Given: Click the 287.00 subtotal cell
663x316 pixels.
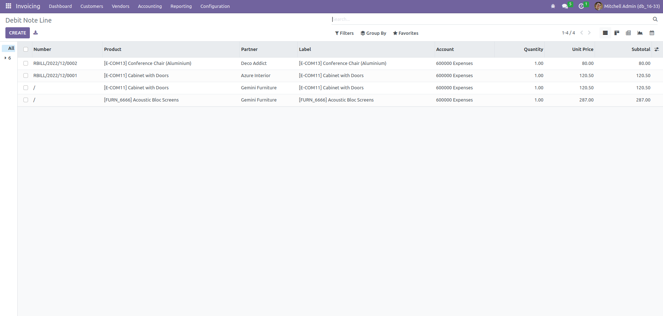Looking at the screenshot, I should tap(643, 100).
